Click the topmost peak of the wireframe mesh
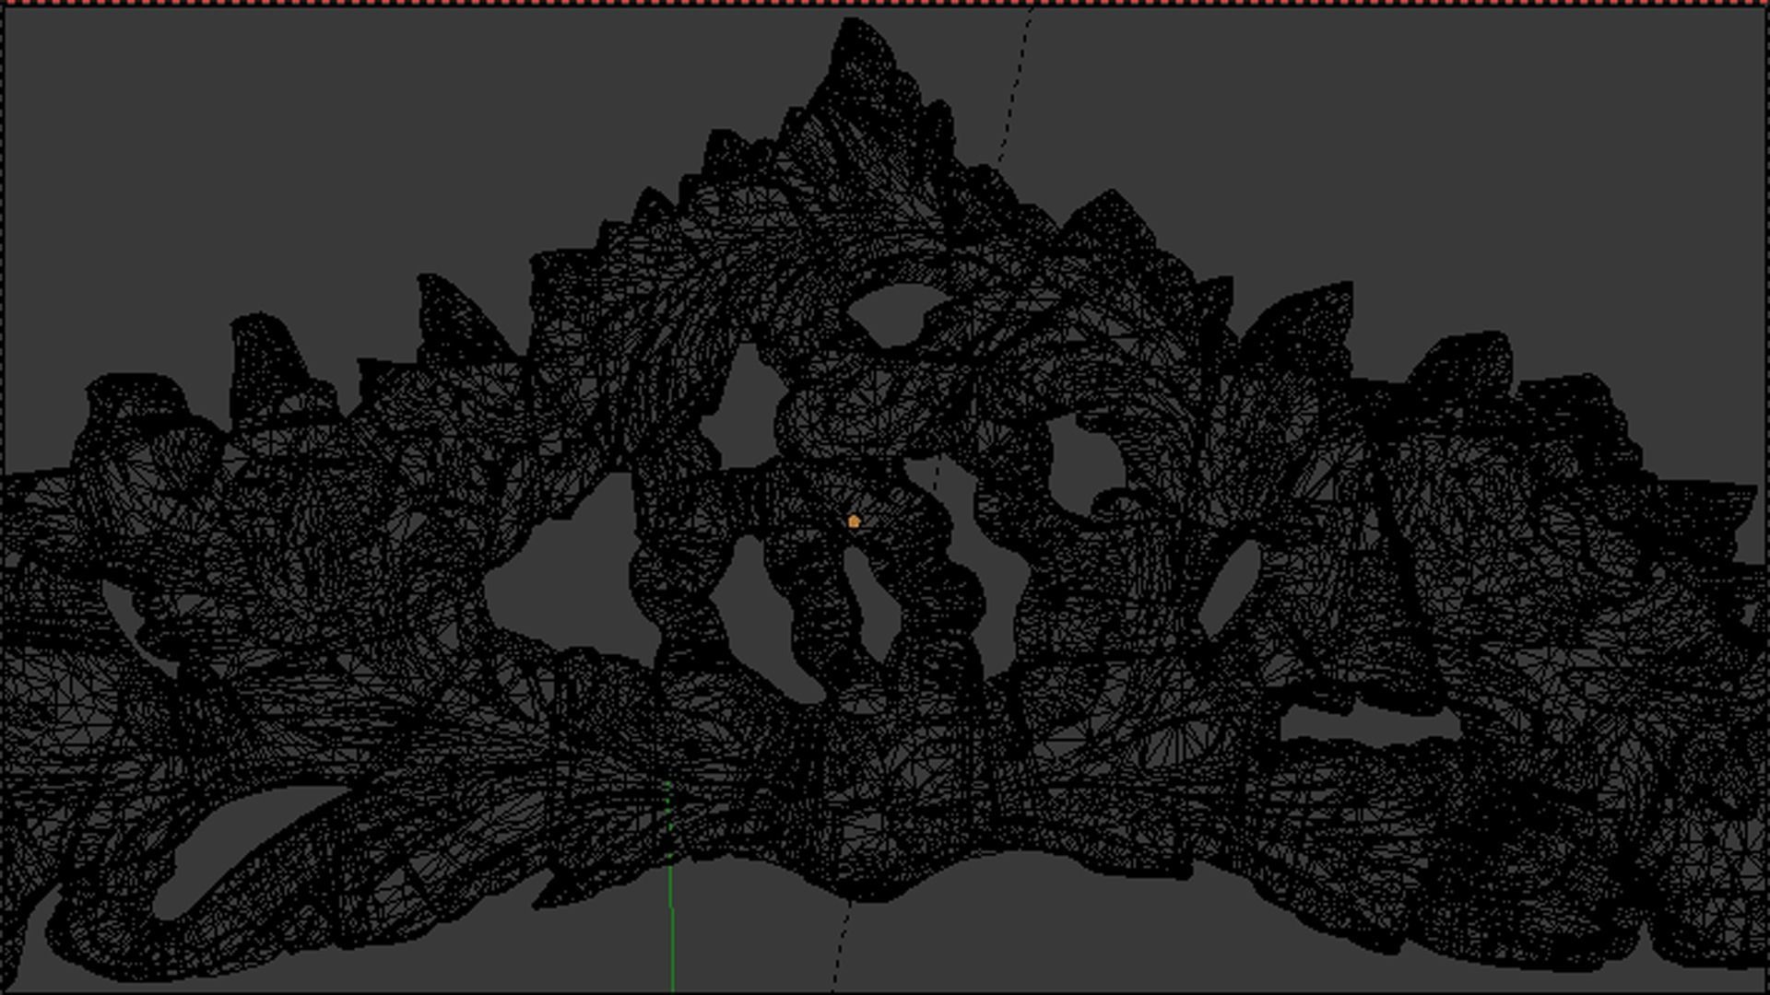 853,25
